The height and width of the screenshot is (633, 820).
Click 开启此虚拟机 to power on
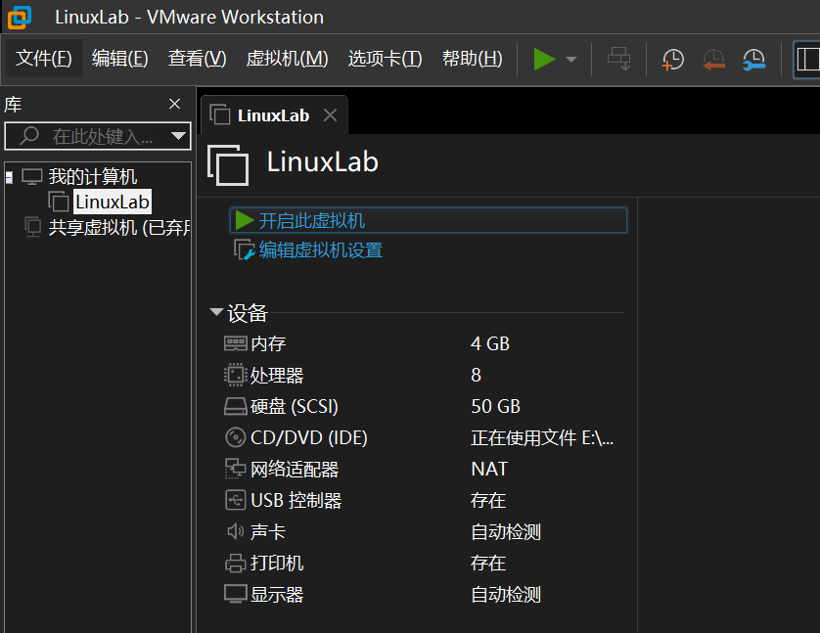(311, 220)
